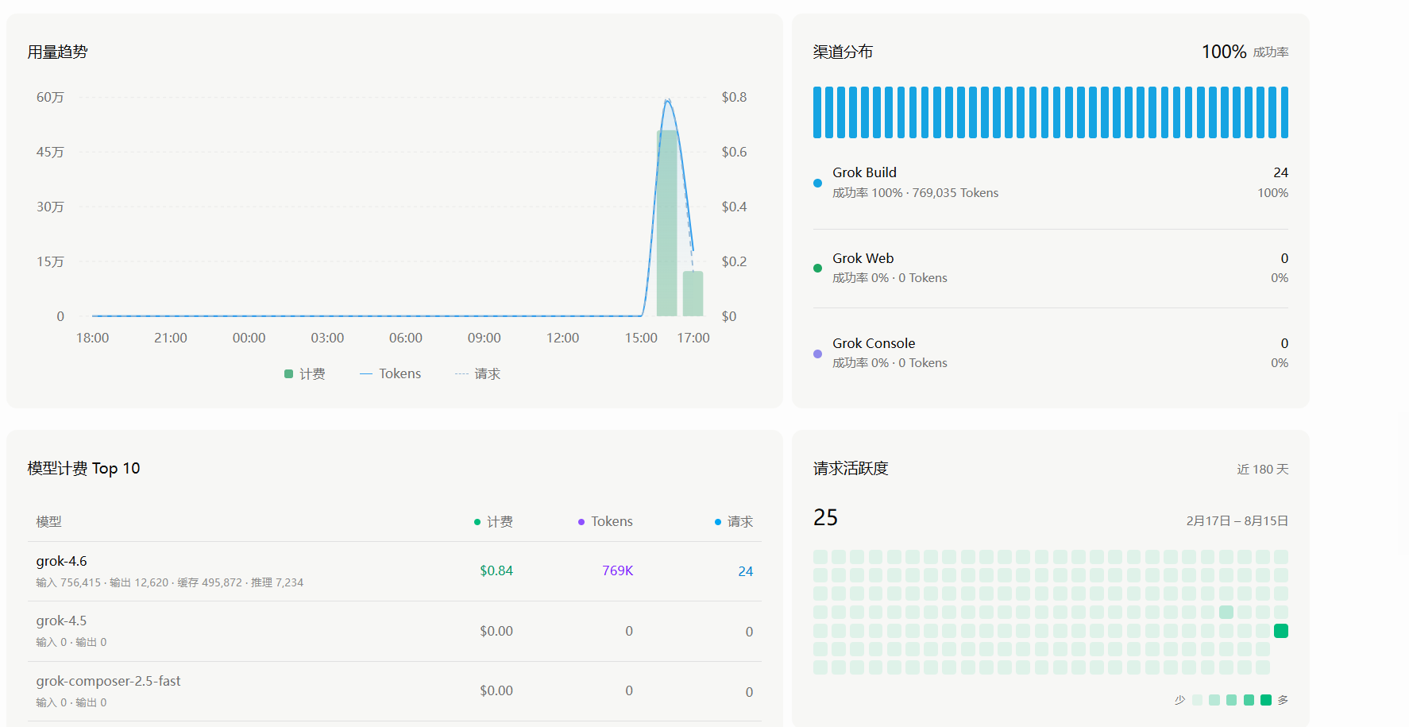
Task: Click the dark green heatmap cell
Action: pos(1280,631)
